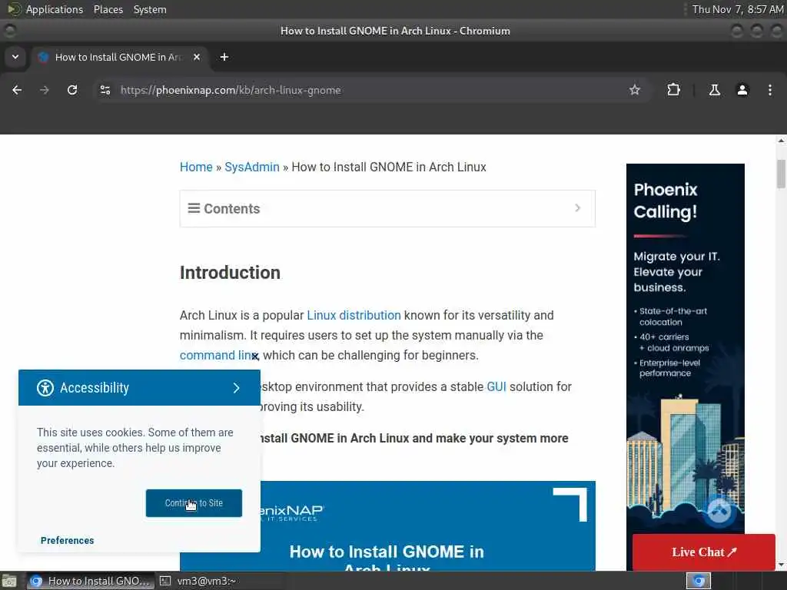787x590 pixels.
Task: Show desktop icon in bottom panel
Action: tap(9, 581)
